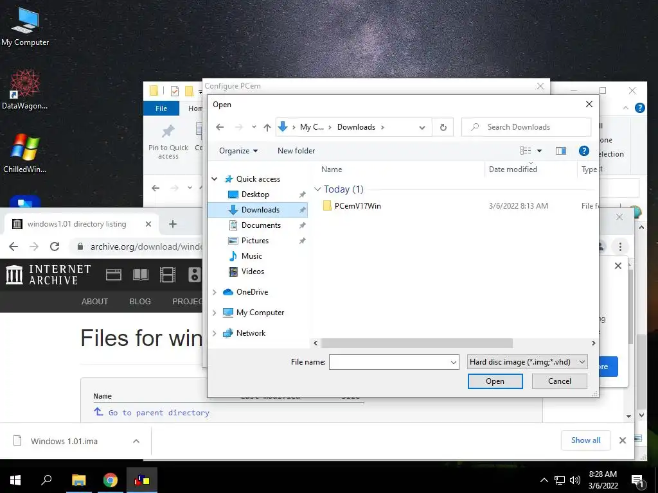The width and height of the screenshot is (658, 493).
Task: Refresh the Downloads folder listing
Action: point(443,127)
